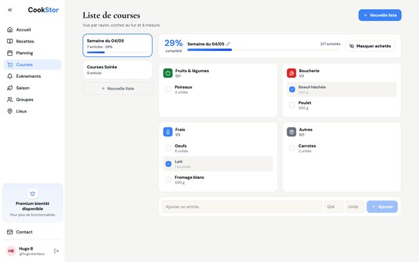Click the Fromage blanc item name
Screen dimensions: 419x262
(x=189, y=178)
